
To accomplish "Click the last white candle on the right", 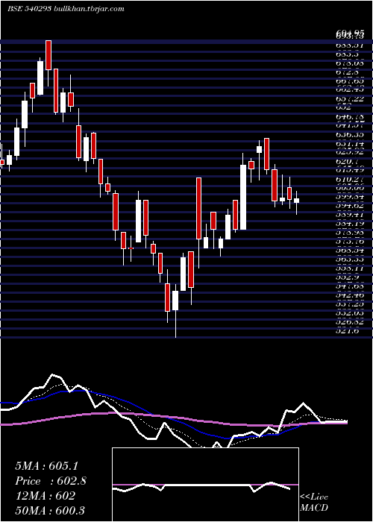I will point(296,201).
